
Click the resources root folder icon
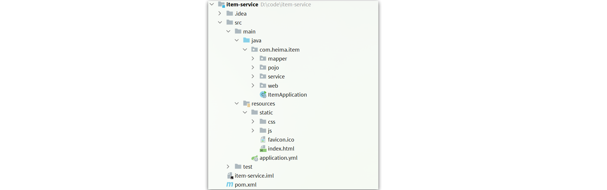click(247, 104)
